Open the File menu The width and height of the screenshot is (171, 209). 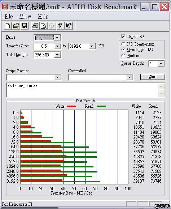tap(9, 17)
